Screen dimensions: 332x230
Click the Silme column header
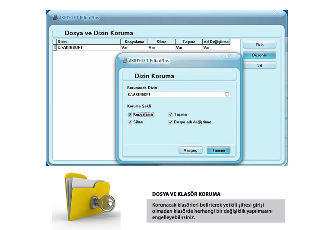162,42
